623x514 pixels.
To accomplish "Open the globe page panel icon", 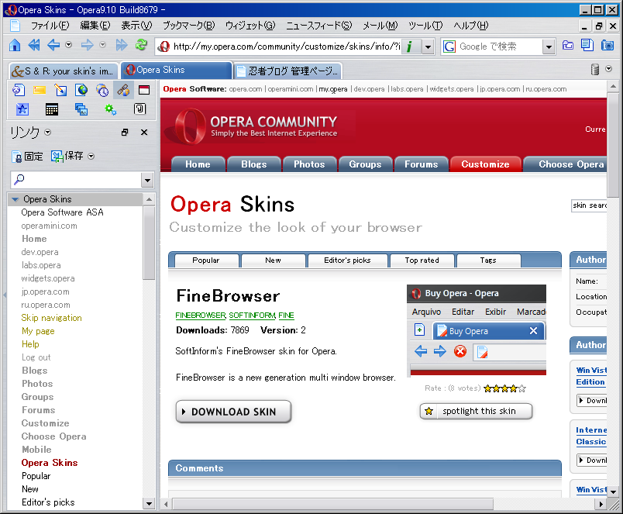I will pyautogui.click(x=81, y=90).
